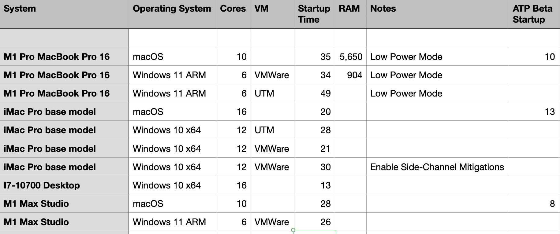560x234 pixels.
Task: Click Low Power Mode note in UTM row
Action: point(438,93)
